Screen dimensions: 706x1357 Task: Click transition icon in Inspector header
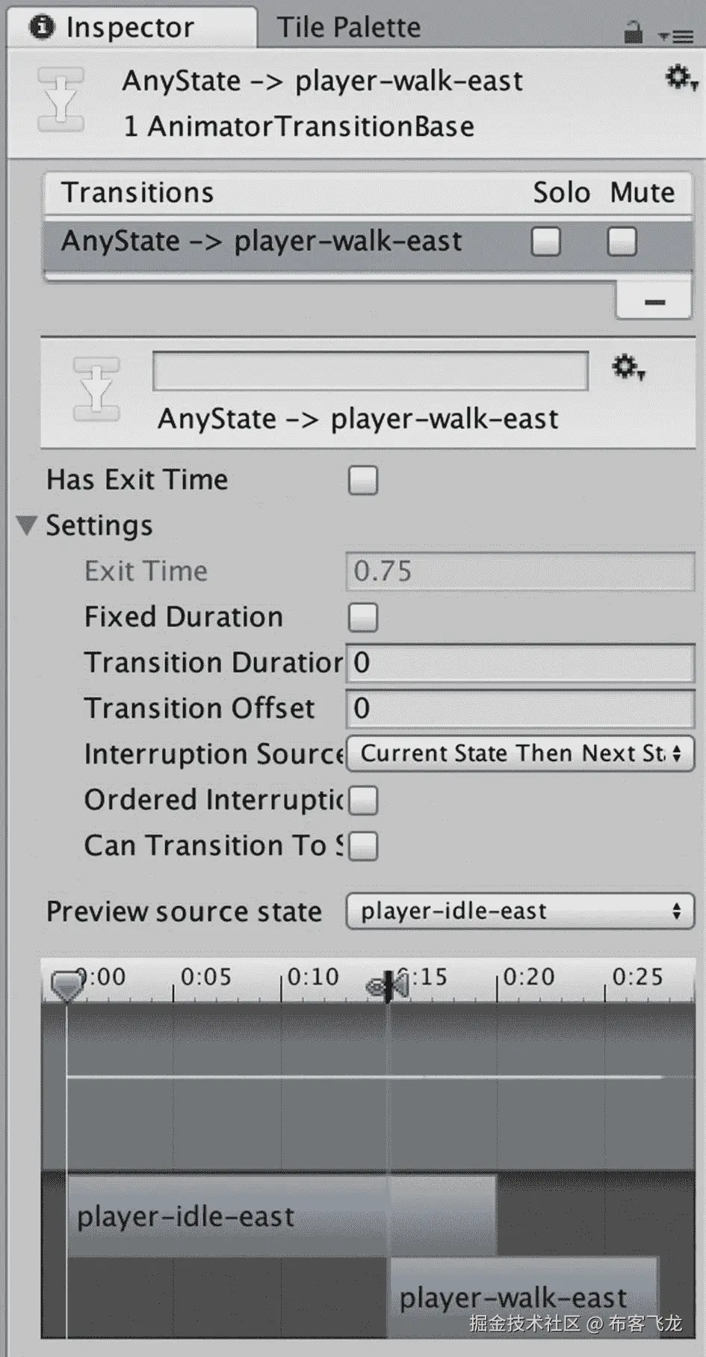[x=61, y=99]
